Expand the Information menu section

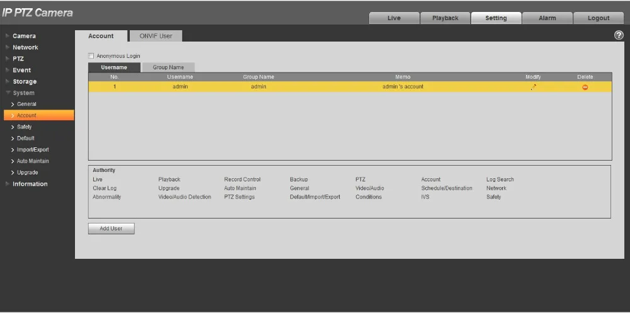click(x=30, y=184)
